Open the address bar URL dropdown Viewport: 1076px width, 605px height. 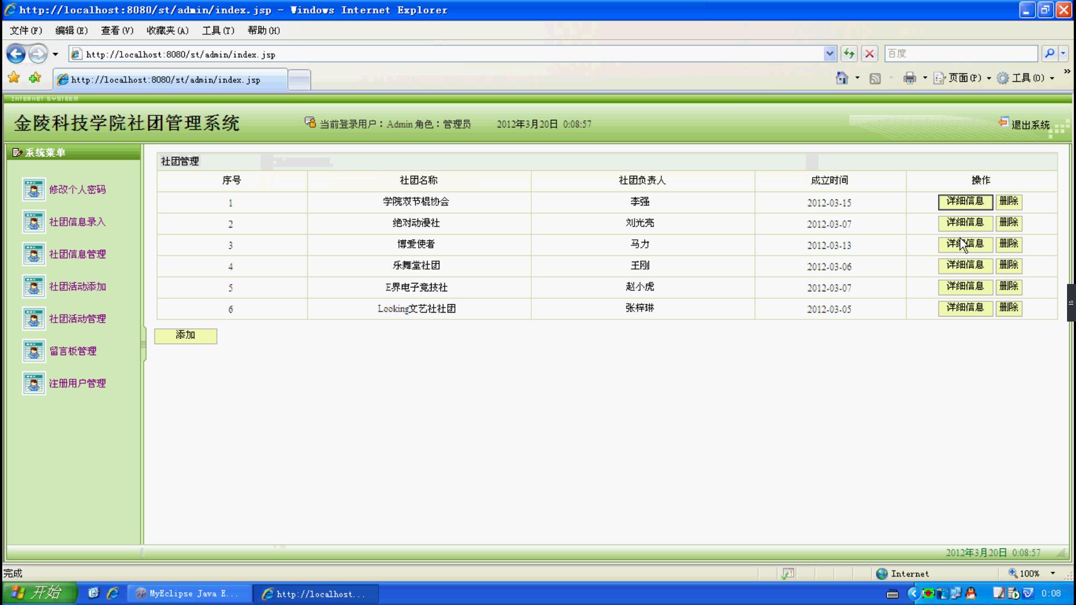click(830, 54)
